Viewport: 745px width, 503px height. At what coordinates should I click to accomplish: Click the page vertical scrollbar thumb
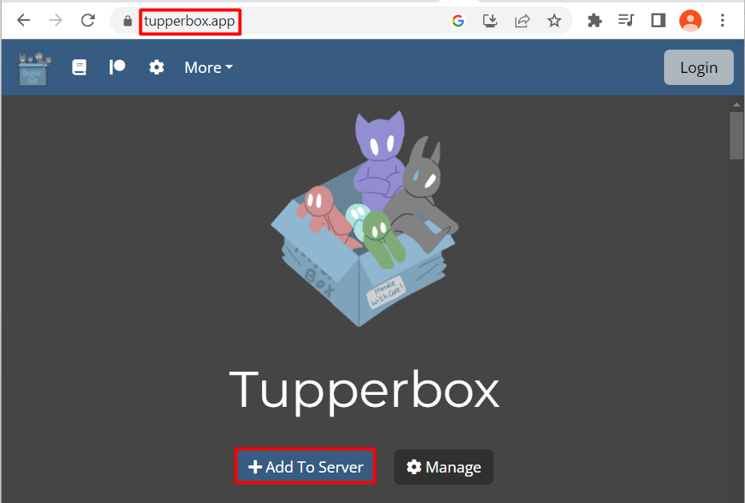736,136
